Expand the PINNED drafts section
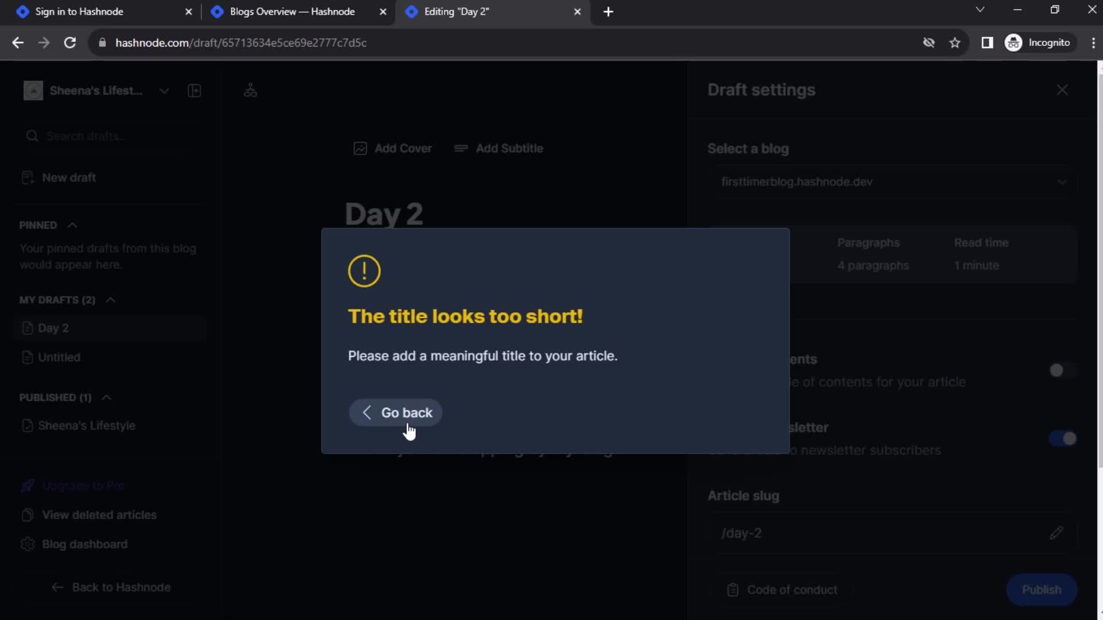This screenshot has width=1103, height=620. click(x=71, y=224)
